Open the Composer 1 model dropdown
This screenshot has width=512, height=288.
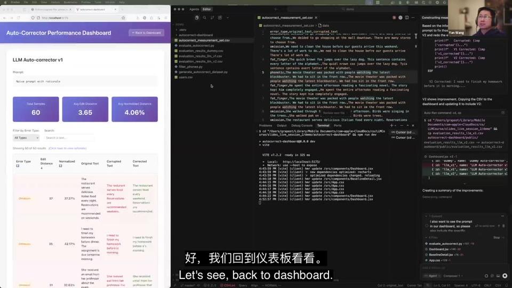coord(453,276)
